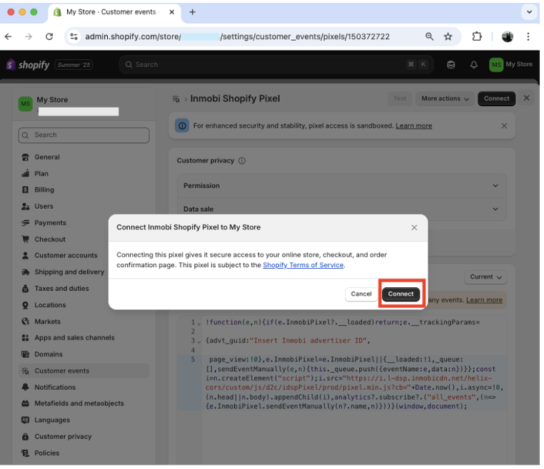
Task: Click the Domains icon
Action: click(x=25, y=354)
